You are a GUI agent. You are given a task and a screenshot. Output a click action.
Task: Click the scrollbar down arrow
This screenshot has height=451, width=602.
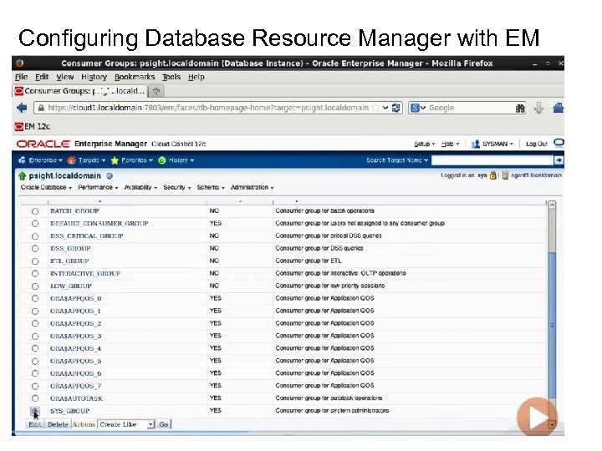pyautogui.click(x=552, y=424)
